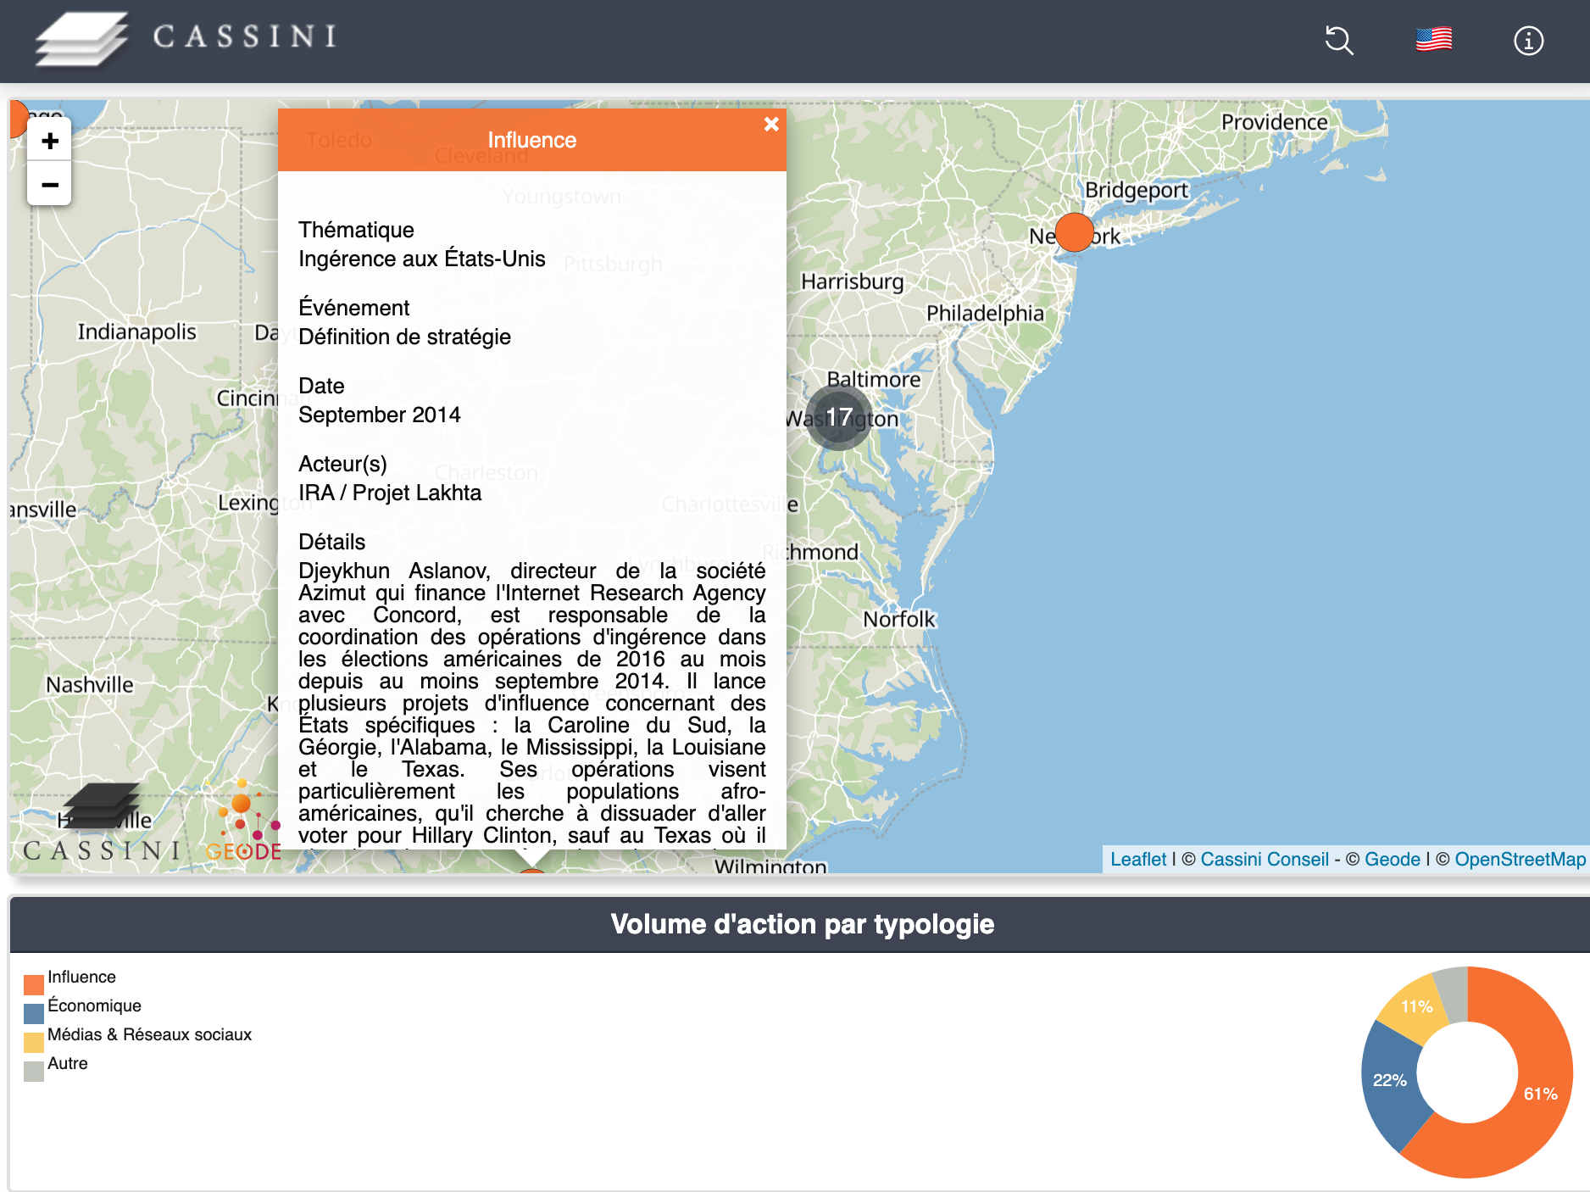Viewport: 1590px width, 1192px height.
Task: Switch language using the US flag icon
Action: point(1433,40)
